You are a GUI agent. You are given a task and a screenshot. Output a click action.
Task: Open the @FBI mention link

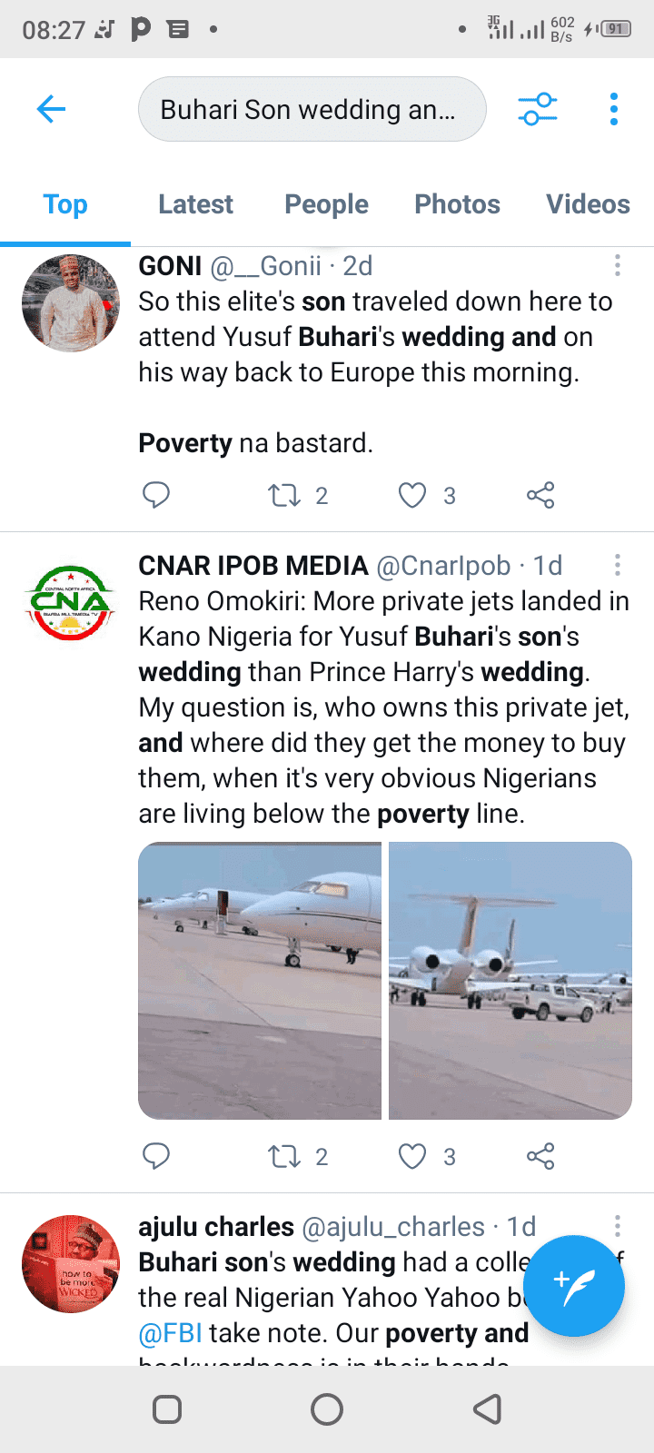(170, 1333)
